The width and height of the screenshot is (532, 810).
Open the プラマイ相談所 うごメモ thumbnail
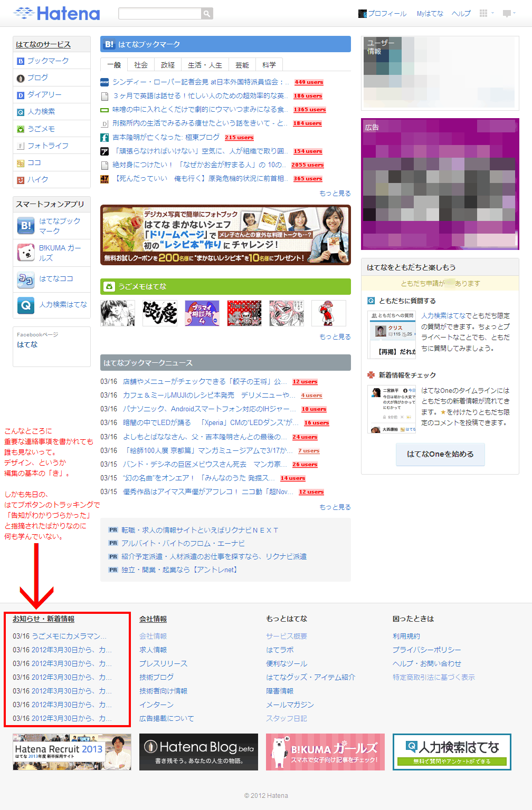pos(202,313)
